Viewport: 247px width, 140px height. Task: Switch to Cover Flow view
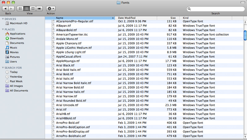(40, 9)
